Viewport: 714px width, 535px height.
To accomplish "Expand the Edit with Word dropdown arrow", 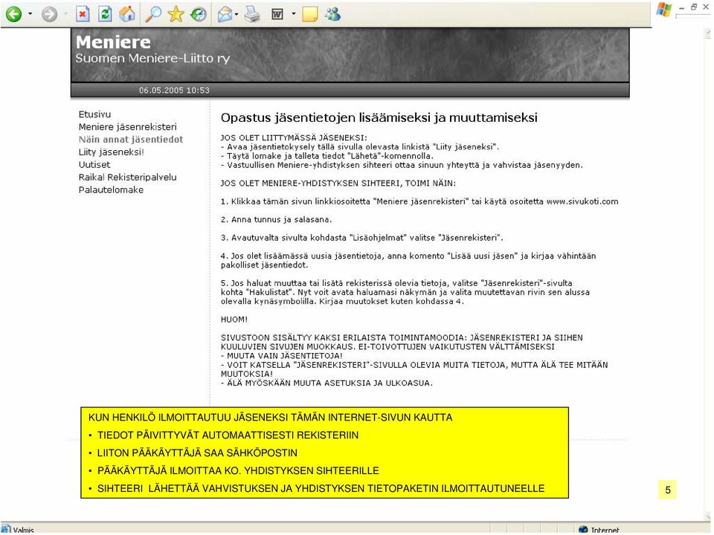I will pos(293,14).
